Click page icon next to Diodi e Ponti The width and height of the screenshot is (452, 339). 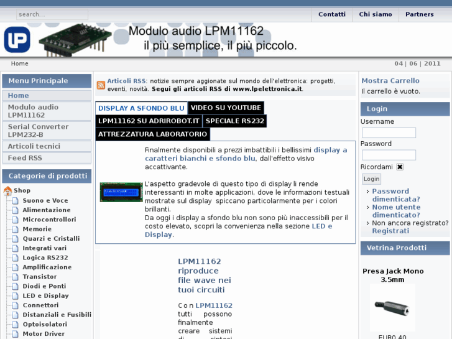click(x=16, y=286)
